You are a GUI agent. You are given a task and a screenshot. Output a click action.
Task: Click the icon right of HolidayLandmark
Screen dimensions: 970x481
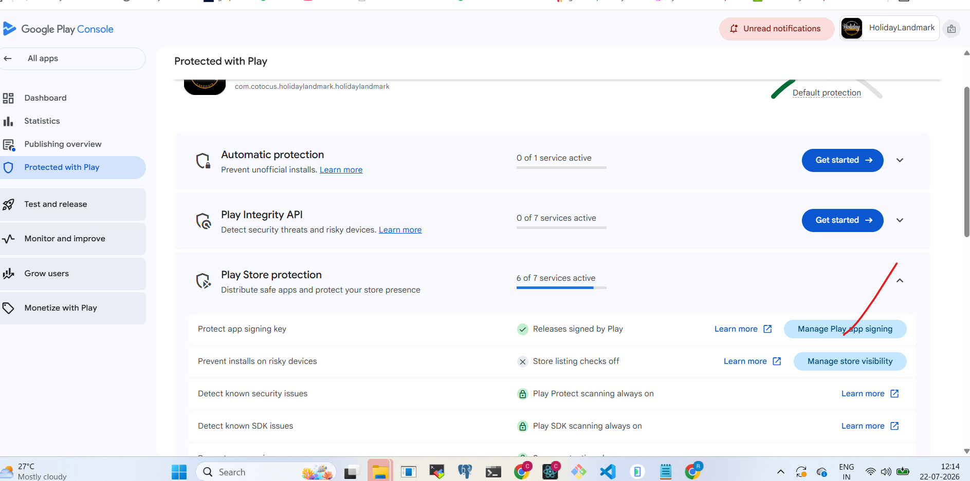(x=951, y=29)
